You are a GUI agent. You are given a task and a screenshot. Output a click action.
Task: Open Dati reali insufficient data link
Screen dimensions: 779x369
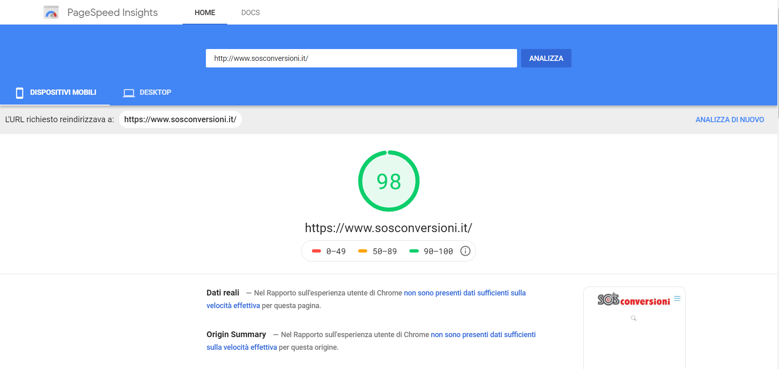[x=465, y=293]
